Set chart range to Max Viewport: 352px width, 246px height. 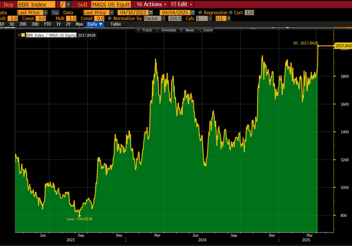(79, 24)
